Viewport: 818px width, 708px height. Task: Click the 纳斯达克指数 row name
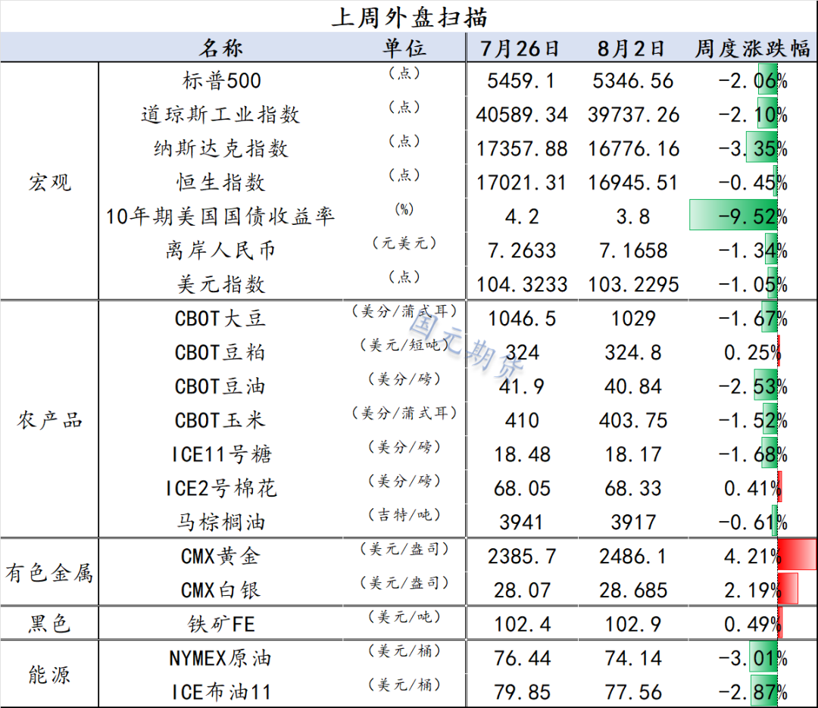(221, 148)
